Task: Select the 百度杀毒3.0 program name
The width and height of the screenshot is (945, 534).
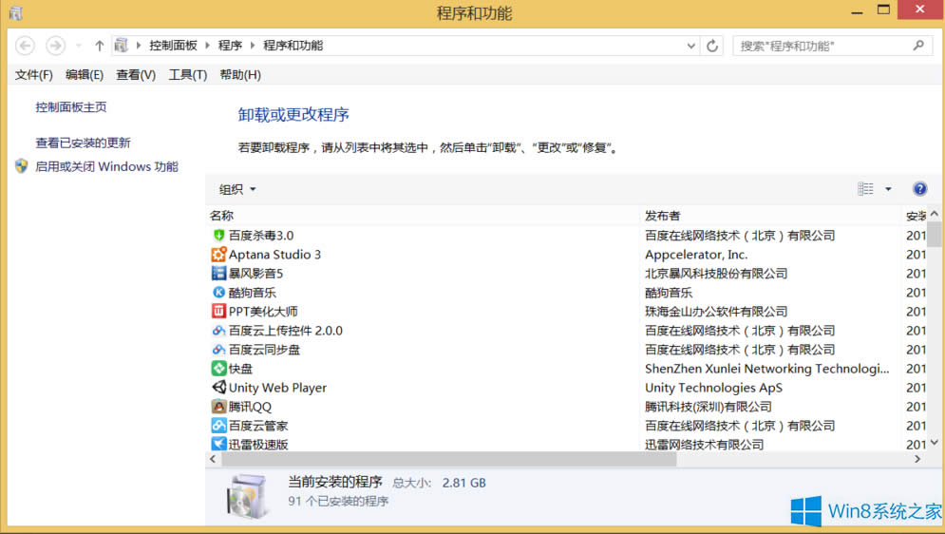Action: pyautogui.click(x=261, y=236)
